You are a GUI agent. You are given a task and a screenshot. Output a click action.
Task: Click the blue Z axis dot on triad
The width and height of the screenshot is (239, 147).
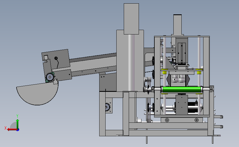point(18,130)
